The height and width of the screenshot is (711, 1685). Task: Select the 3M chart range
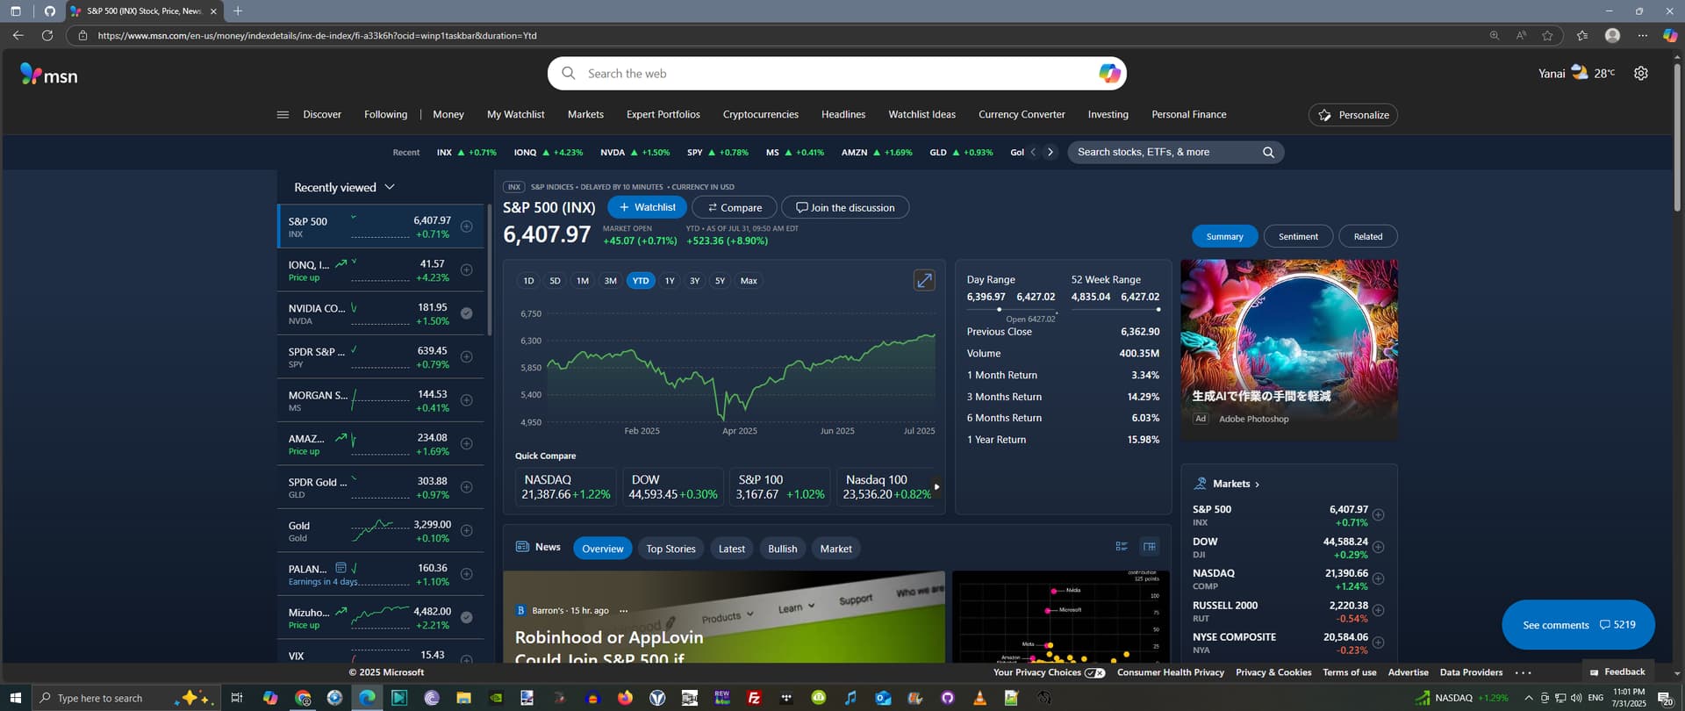(x=610, y=281)
